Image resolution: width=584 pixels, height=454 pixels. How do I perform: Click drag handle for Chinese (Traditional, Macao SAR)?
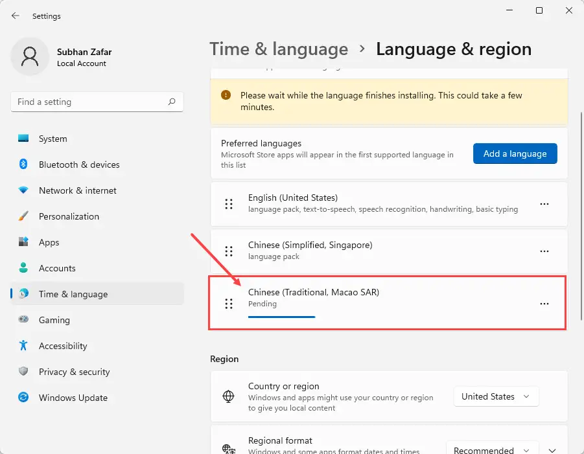pyautogui.click(x=229, y=304)
